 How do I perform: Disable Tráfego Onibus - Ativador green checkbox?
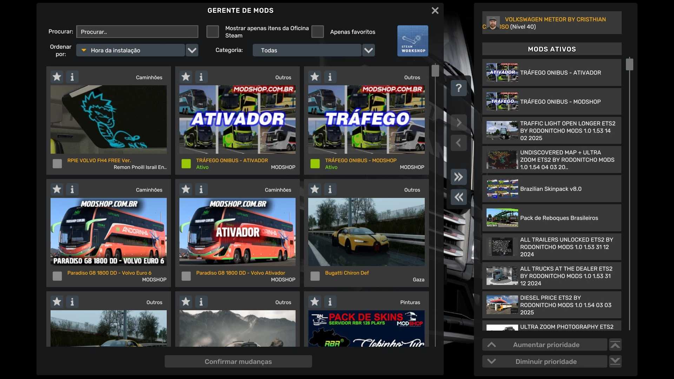[186, 164]
